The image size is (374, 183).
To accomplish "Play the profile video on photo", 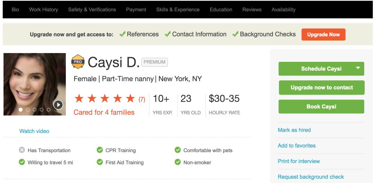I will tap(58, 104).
